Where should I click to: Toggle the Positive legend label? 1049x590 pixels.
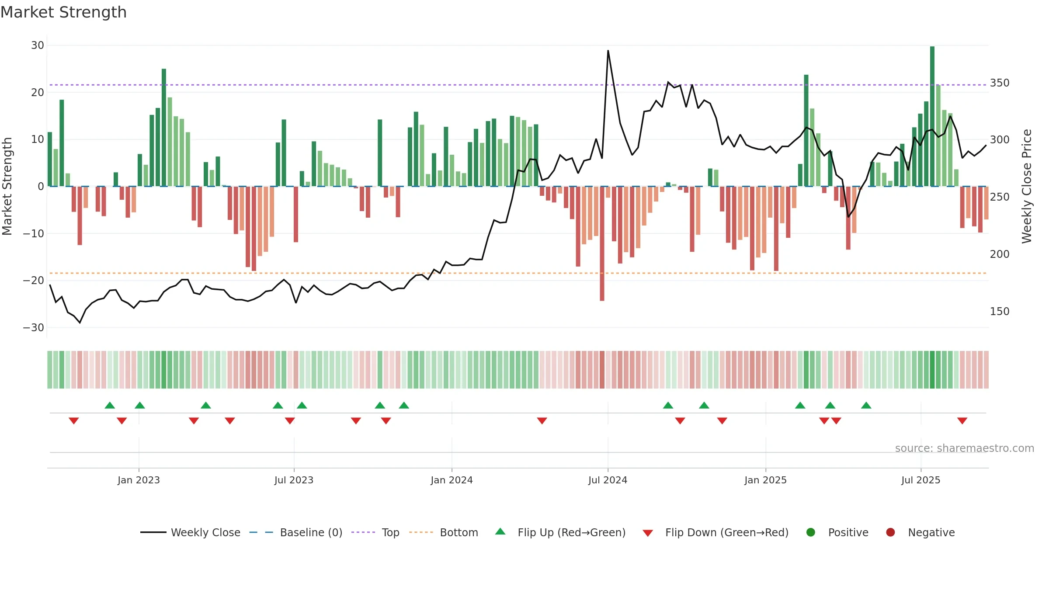click(x=848, y=532)
